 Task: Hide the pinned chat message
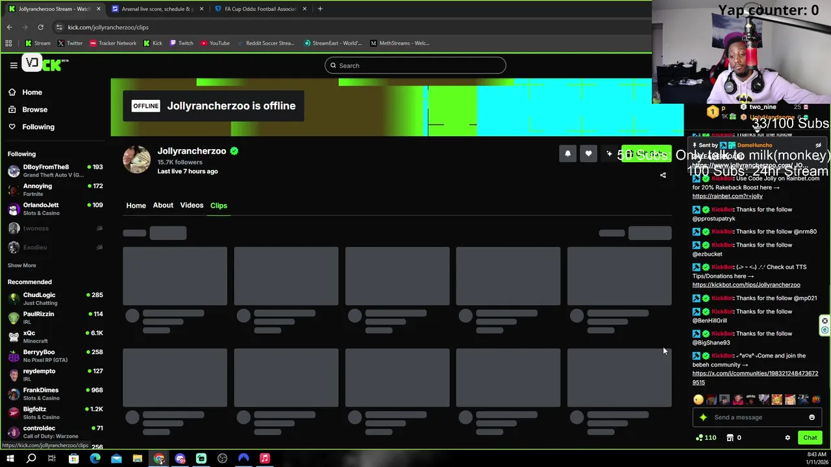tap(818, 145)
